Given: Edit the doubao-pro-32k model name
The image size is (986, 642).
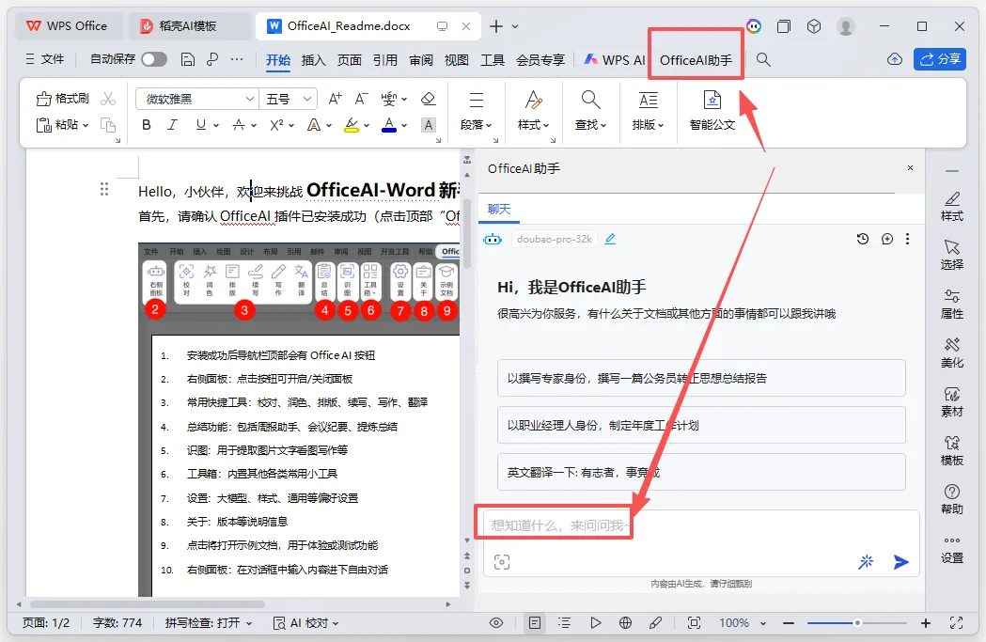Looking at the screenshot, I should pos(610,239).
